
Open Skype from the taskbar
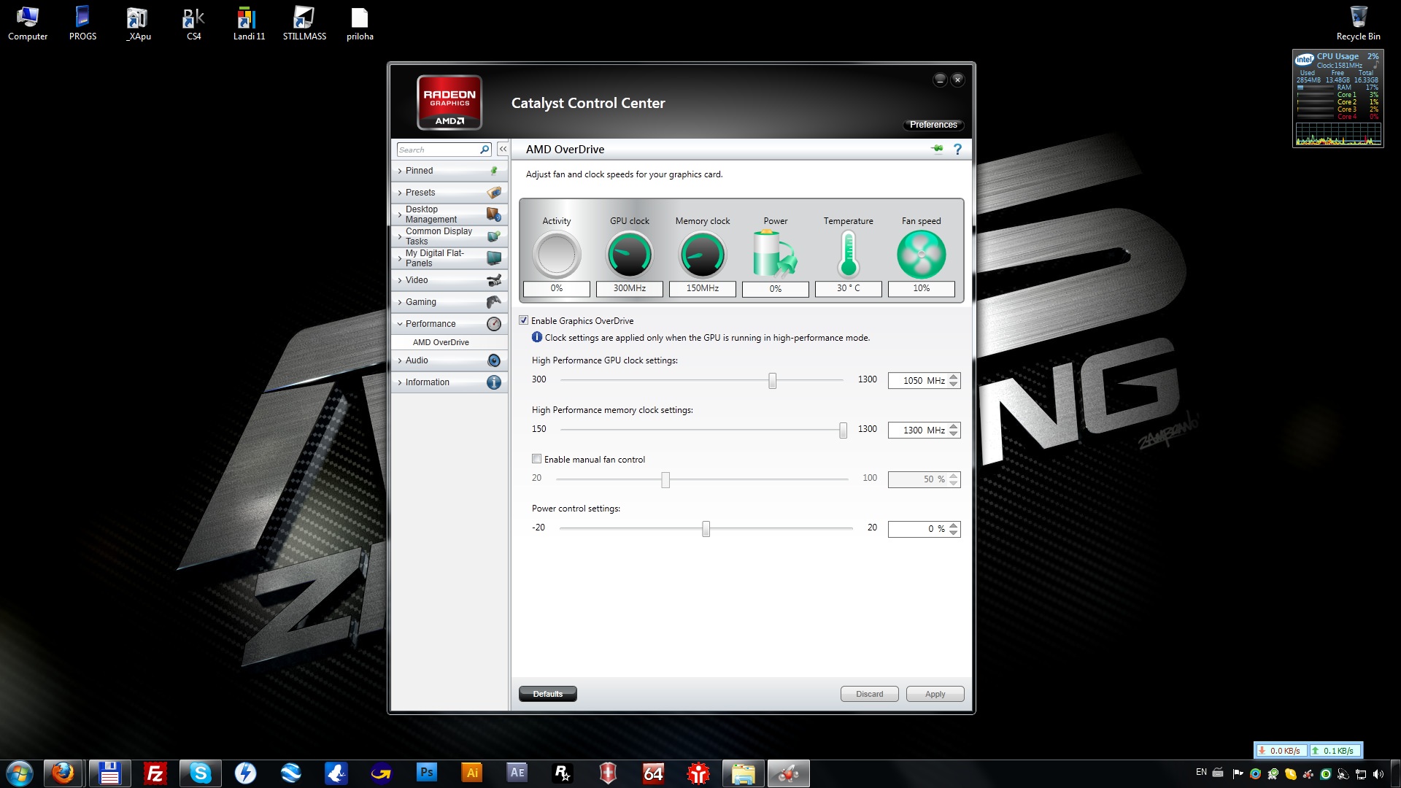pyautogui.click(x=200, y=773)
